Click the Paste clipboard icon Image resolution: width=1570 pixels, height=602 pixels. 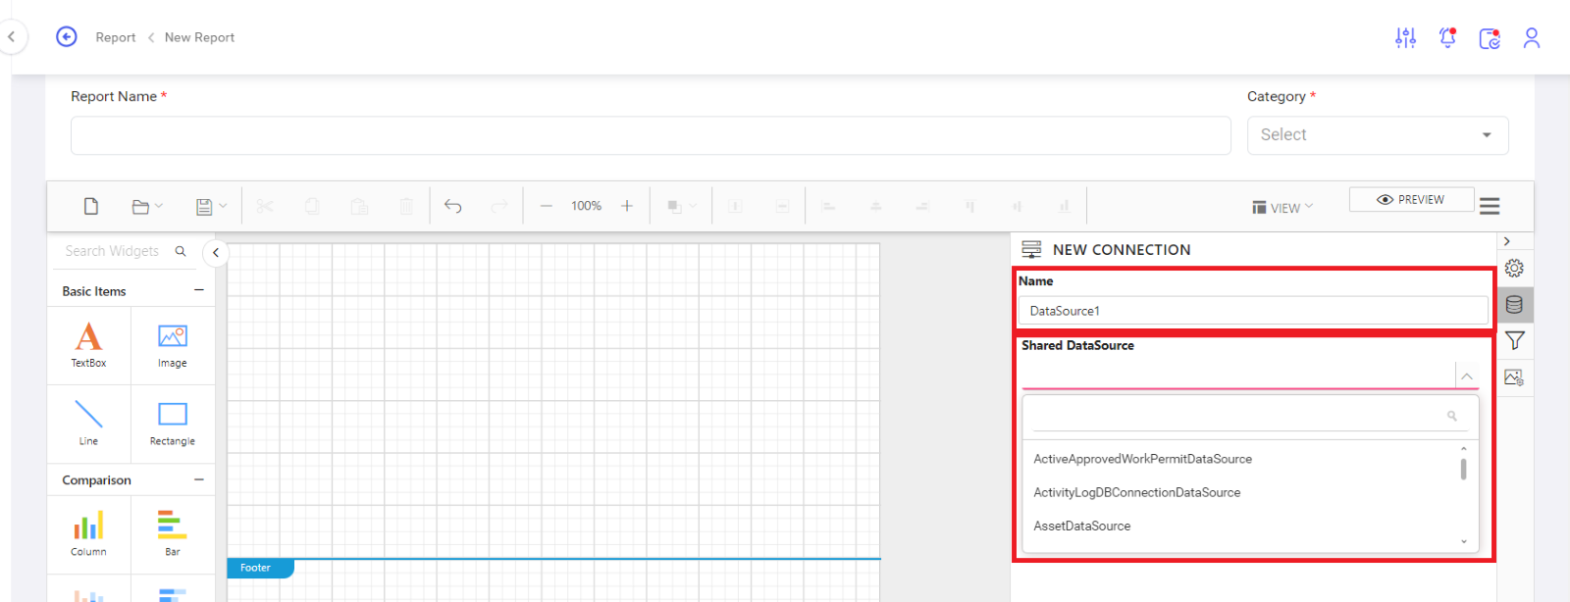point(359,206)
